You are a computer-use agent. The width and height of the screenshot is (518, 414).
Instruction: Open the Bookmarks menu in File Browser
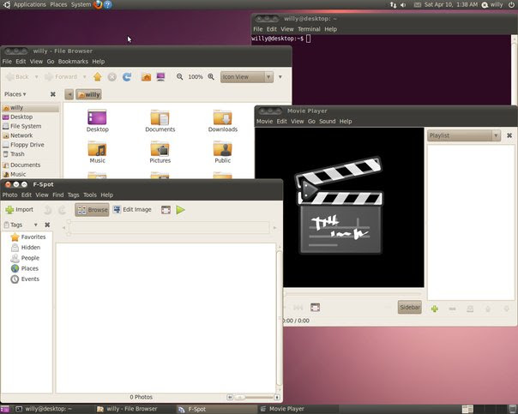pos(73,62)
